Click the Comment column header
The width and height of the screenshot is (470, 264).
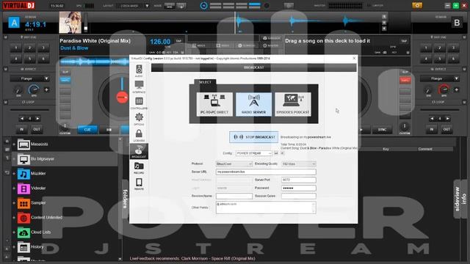click(425, 149)
